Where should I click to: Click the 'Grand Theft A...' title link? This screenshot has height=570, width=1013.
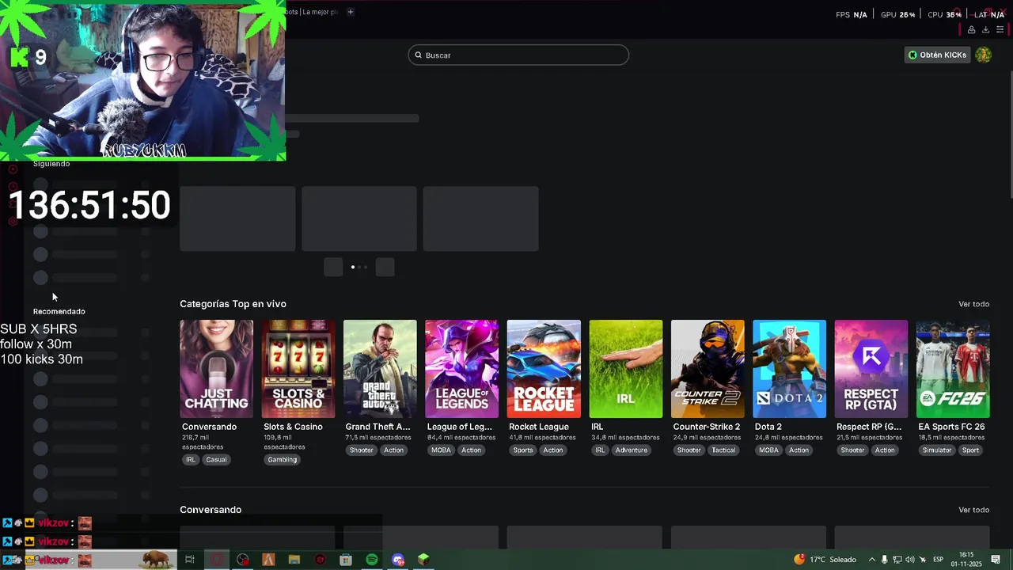[x=378, y=427]
